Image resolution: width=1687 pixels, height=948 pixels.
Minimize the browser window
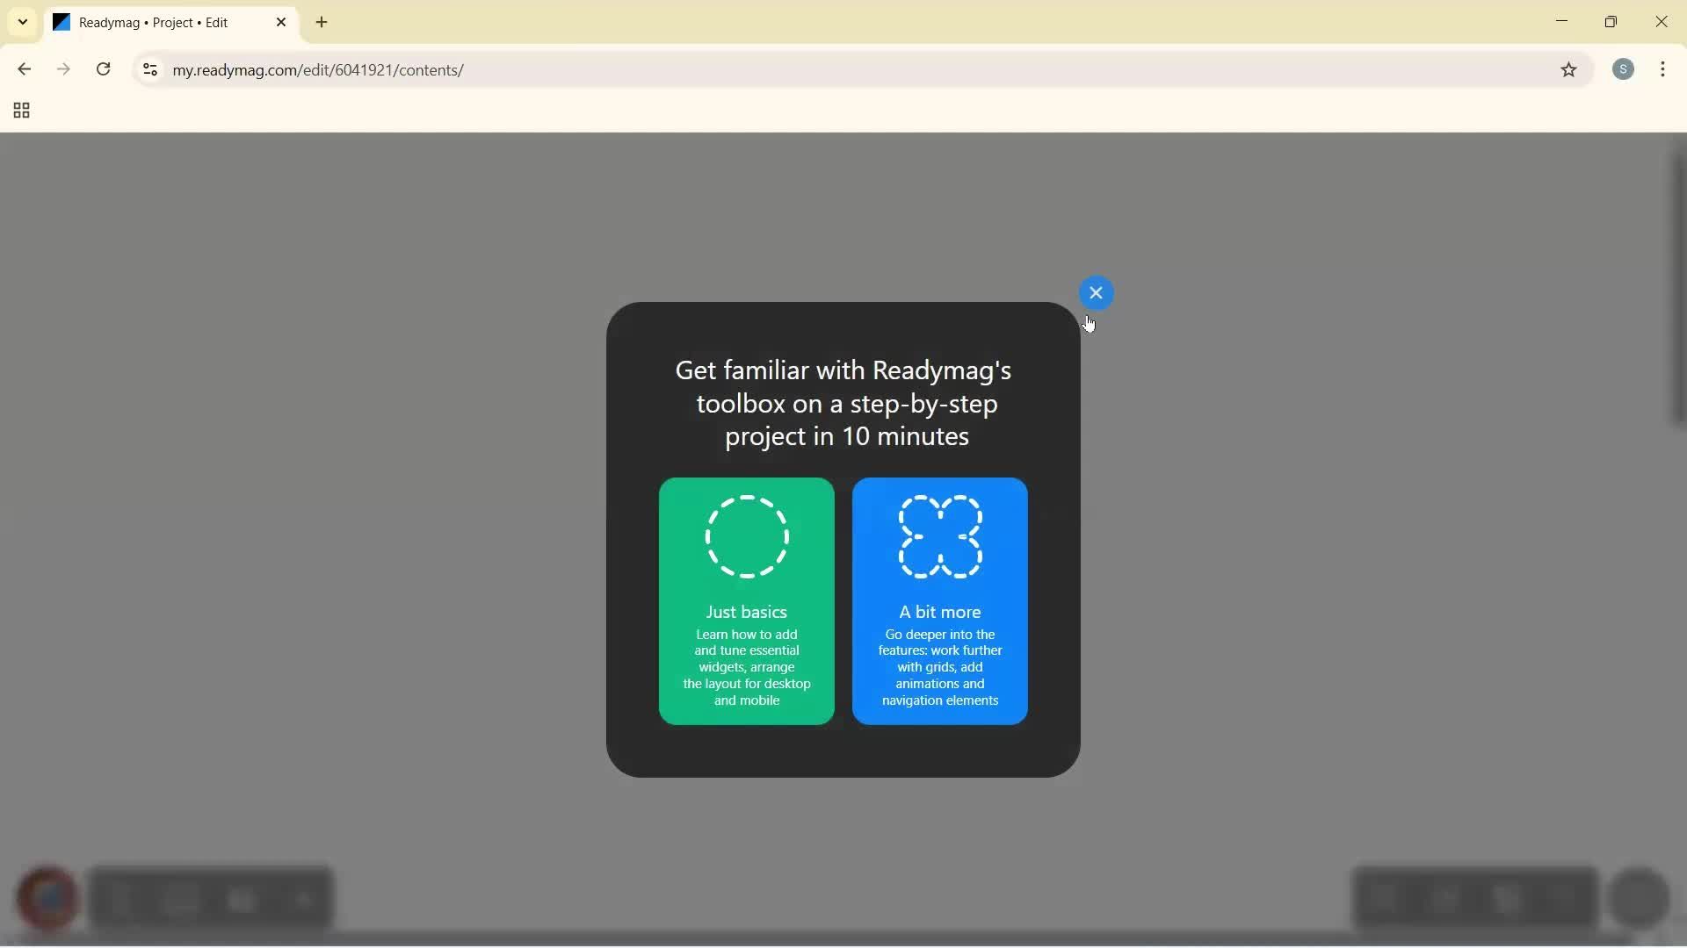coord(1561,22)
